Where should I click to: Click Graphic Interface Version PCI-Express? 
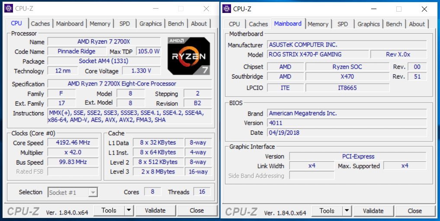click(358, 156)
